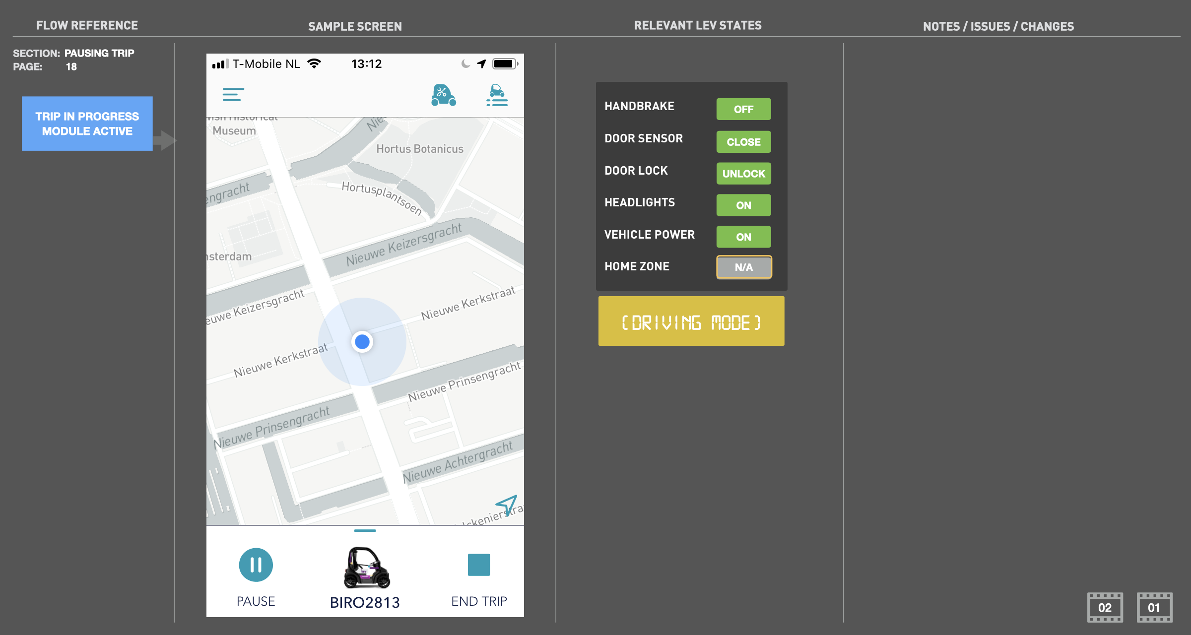1191x635 pixels.
Task: Tap the vehicle repair wrench icon
Action: point(443,95)
